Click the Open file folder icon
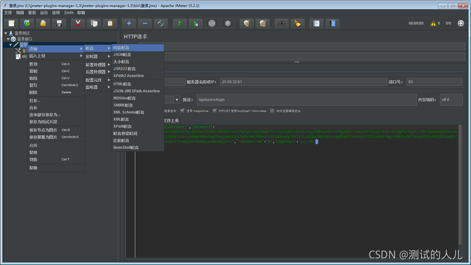 point(43,23)
